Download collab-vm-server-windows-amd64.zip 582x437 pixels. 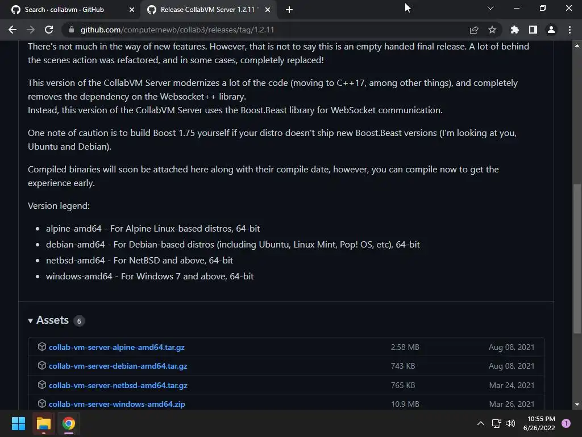pyautogui.click(x=117, y=404)
